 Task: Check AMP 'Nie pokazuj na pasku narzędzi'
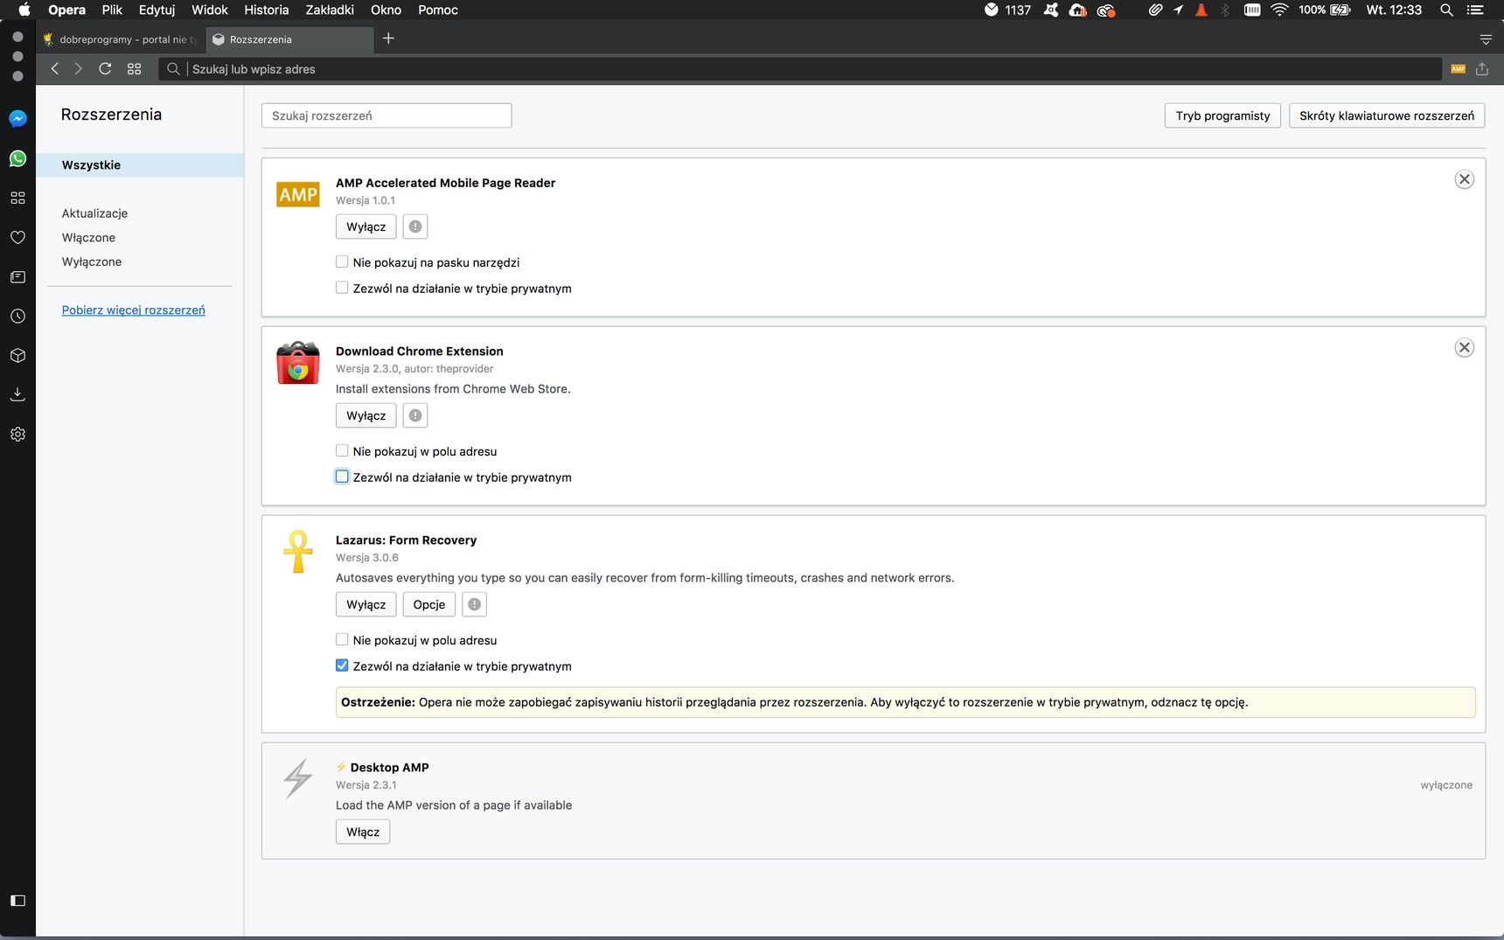[x=342, y=261]
